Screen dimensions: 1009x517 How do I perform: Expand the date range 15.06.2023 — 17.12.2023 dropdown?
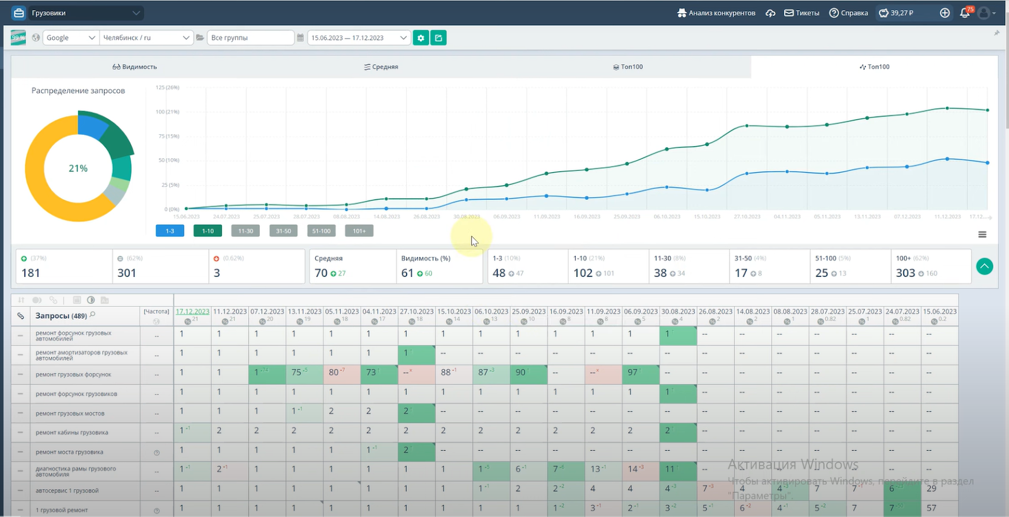tap(358, 38)
